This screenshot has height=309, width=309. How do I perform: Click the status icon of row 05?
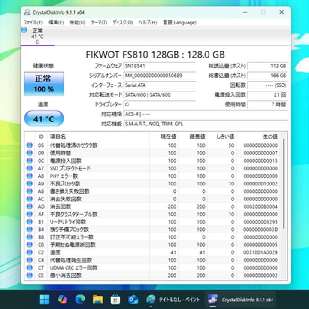point(30,145)
